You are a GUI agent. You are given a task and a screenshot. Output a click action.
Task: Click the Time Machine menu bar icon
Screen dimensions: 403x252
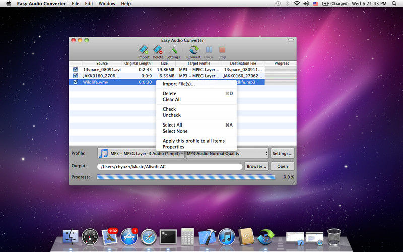(278, 4)
